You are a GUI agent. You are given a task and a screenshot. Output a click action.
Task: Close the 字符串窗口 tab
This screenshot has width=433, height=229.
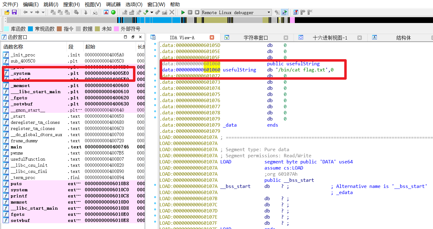(x=286, y=37)
